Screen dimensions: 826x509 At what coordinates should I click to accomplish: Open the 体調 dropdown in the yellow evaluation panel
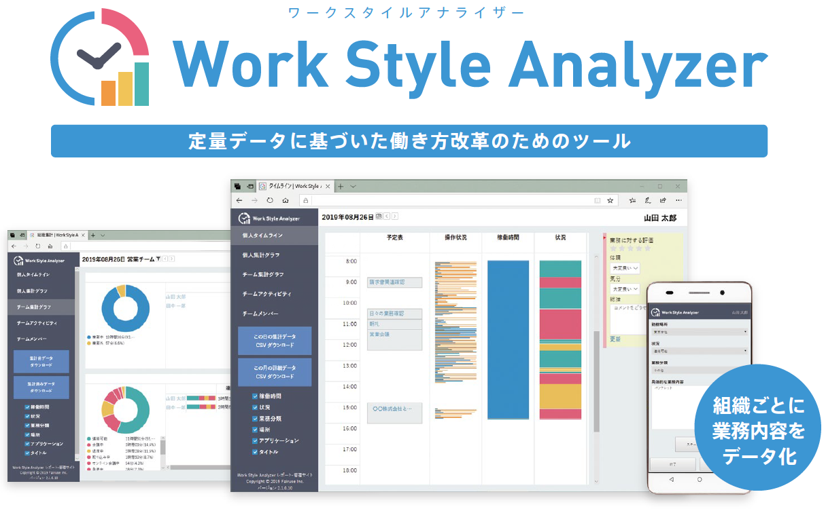point(625,268)
